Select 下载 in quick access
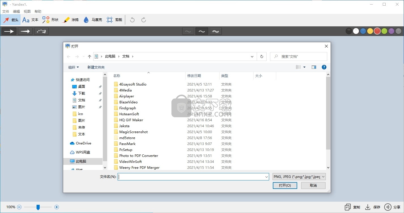This screenshot has width=404, height=213. coord(82,93)
